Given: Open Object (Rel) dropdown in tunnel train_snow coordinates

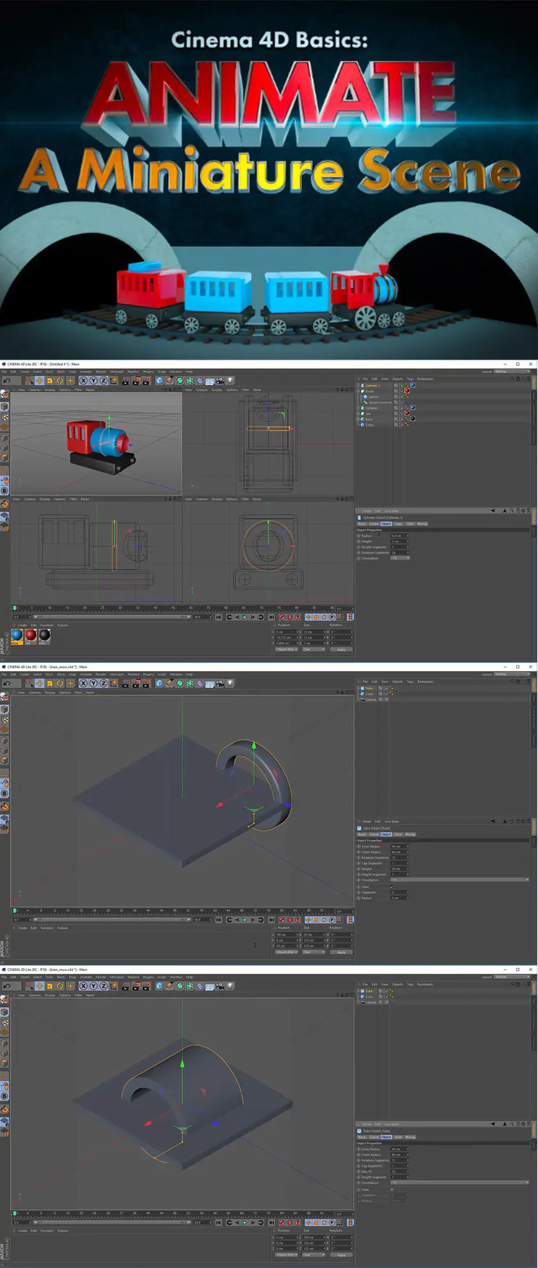Looking at the screenshot, I should pos(287,1255).
